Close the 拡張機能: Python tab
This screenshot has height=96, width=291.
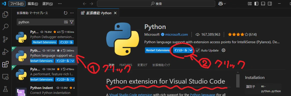(115, 13)
